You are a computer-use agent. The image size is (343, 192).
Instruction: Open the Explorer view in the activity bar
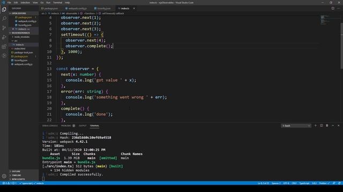point(4,10)
